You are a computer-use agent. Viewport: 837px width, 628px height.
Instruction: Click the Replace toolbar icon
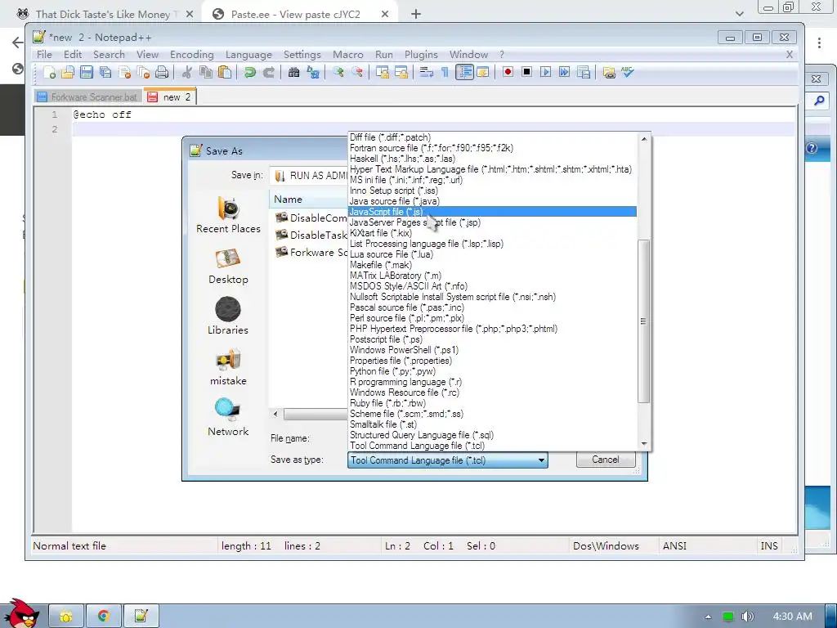[313, 72]
